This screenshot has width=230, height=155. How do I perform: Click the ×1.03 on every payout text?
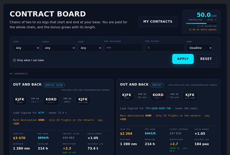coord(203,30)
